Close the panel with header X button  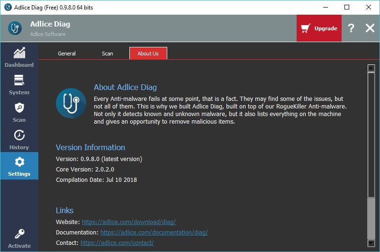coord(370,28)
